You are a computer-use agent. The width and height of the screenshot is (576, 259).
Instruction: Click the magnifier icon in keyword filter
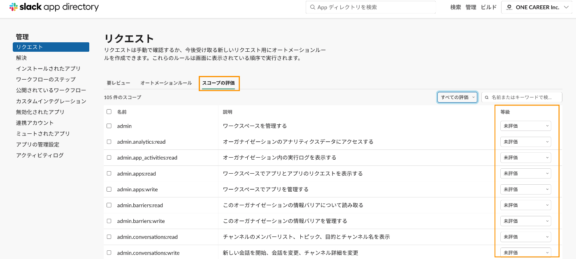(487, 98)
